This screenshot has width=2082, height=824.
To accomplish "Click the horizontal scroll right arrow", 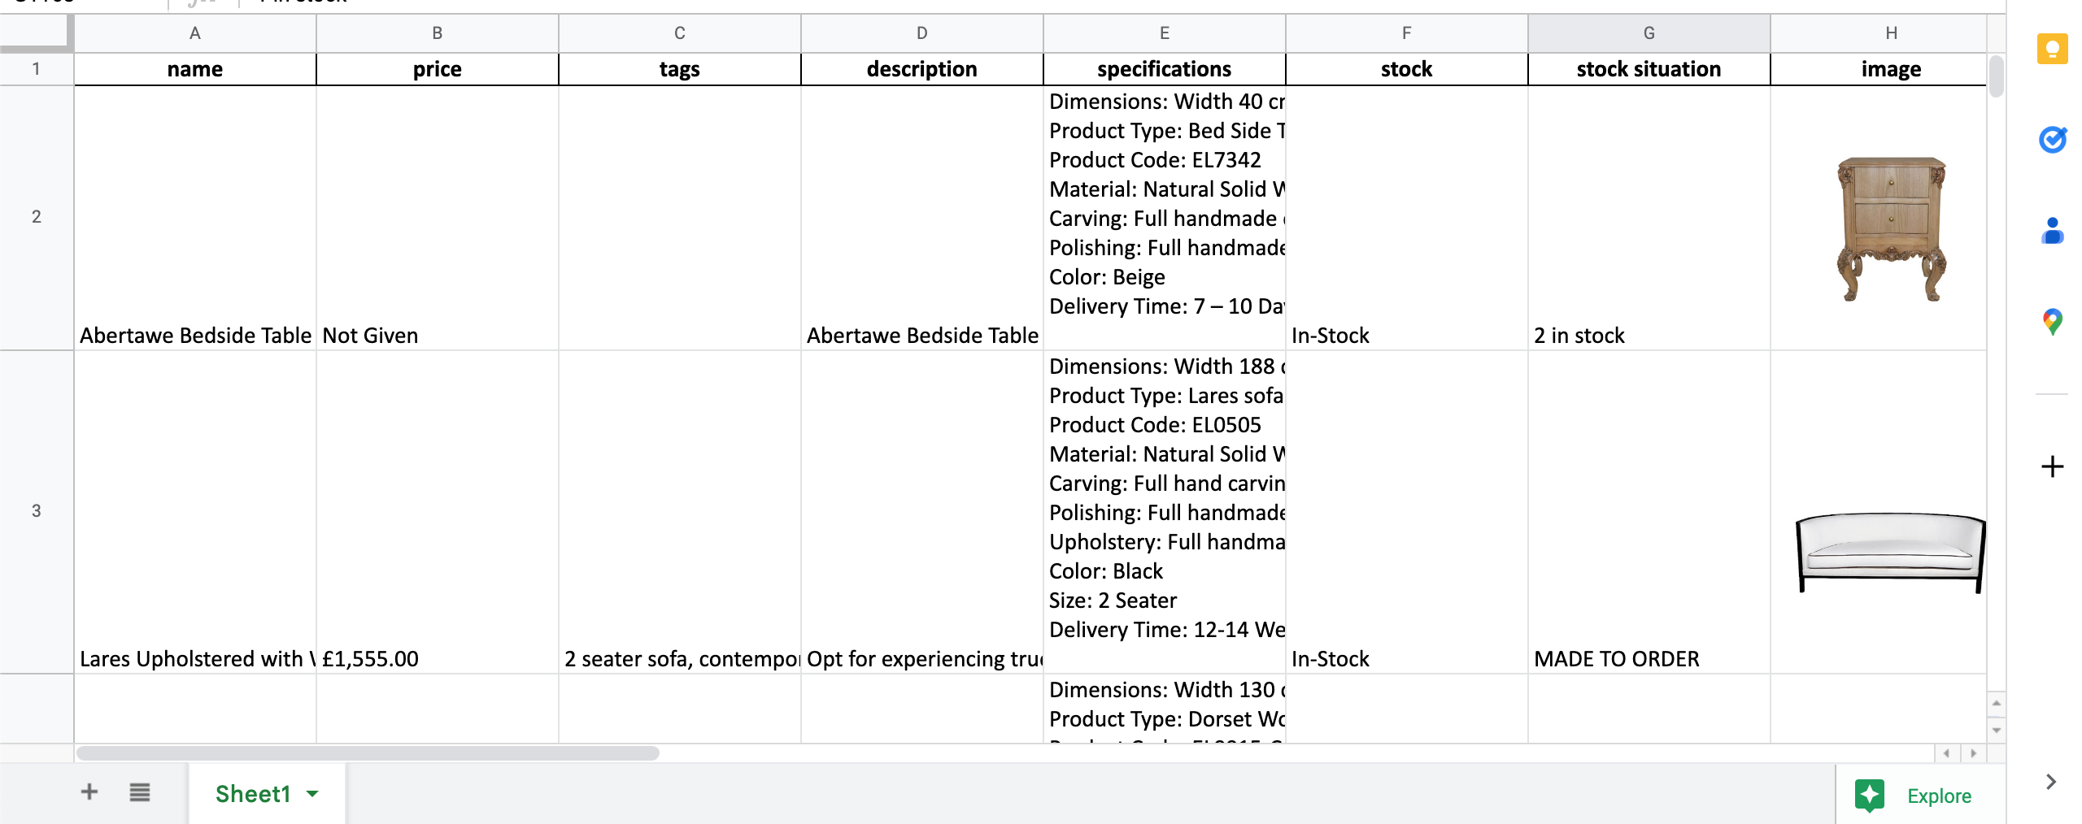I will pyautogui.click(x=1973, y=753).
